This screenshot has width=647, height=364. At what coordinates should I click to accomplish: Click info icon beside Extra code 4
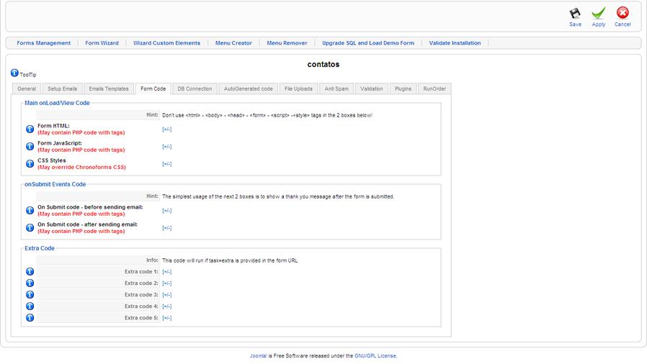click(x=30, y=306)
